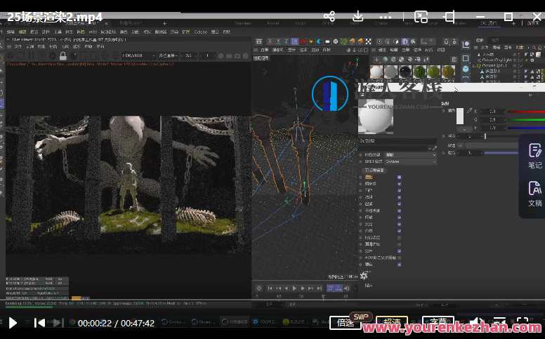Viewport: 545px width, 339px height.
Task: Click the share icon in player header
Action: pos(329,16)
